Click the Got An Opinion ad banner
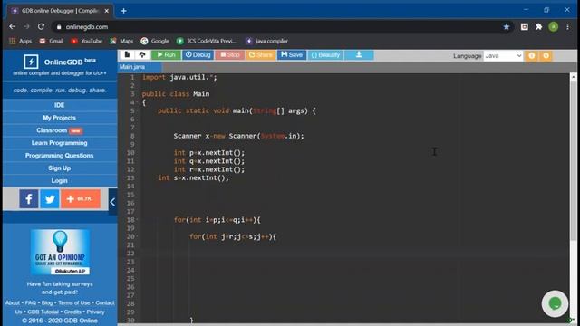This screenshot has height=326, width=580. (60, 252)
